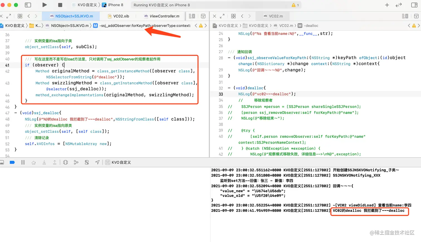Stop the running app
Viewport: 421px width, 242px height.
click(x=60, y=5)
